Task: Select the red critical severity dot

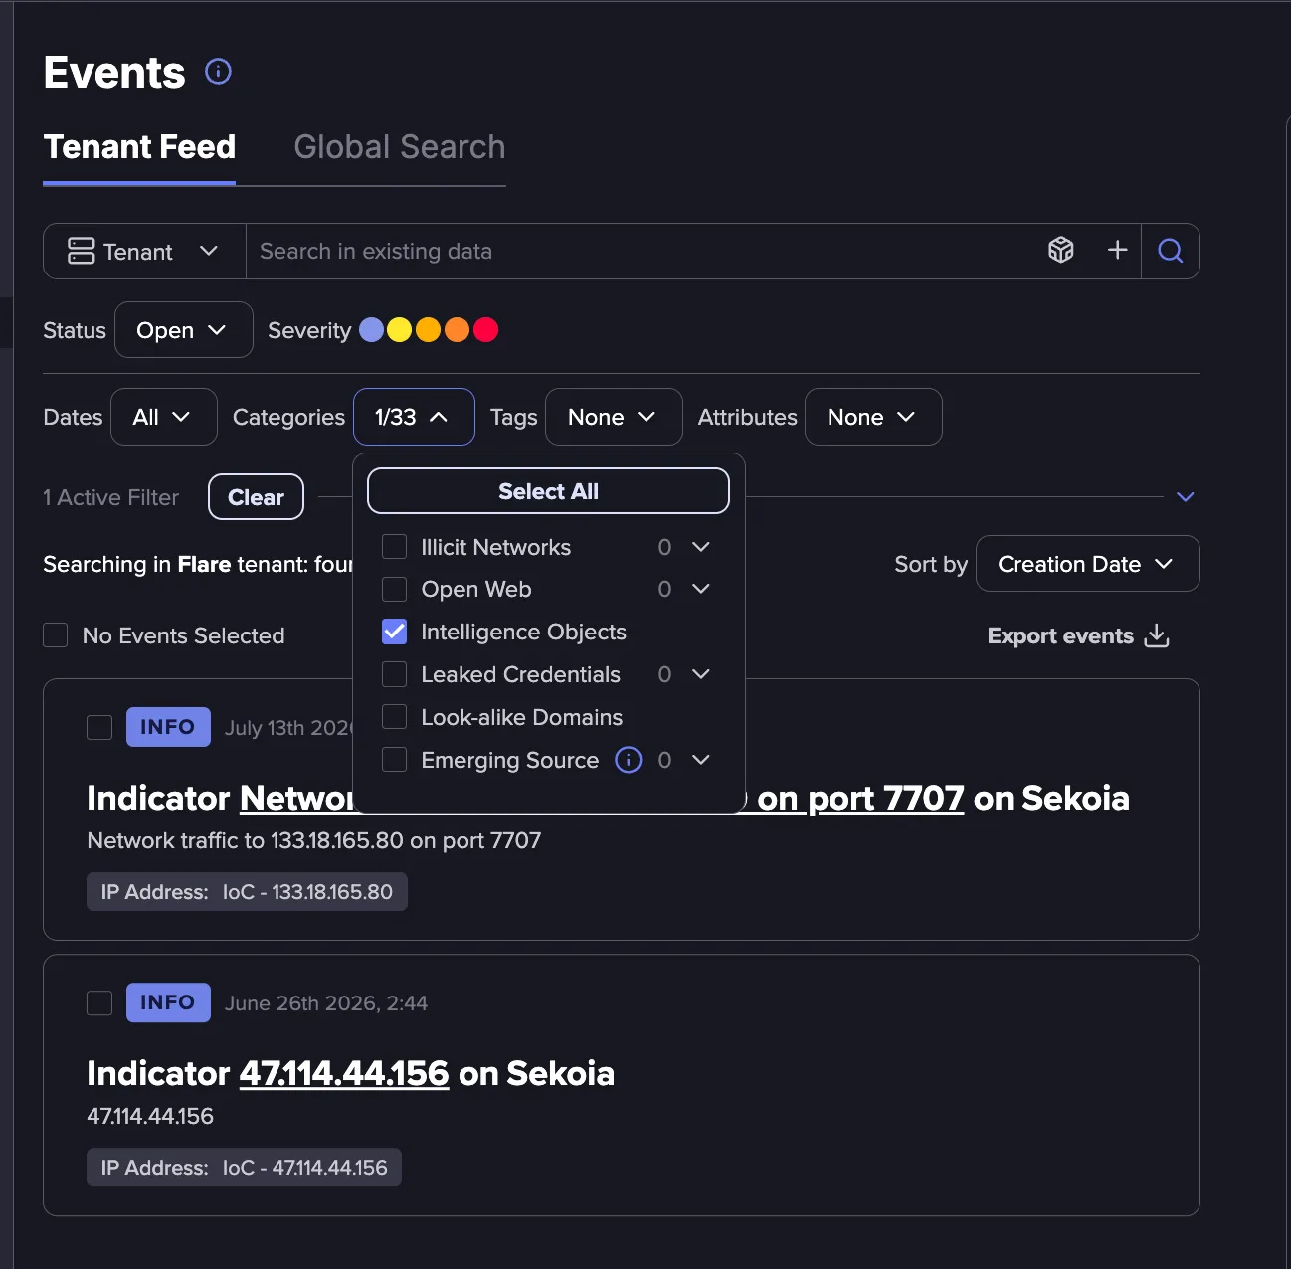Action: click(485, 330)
